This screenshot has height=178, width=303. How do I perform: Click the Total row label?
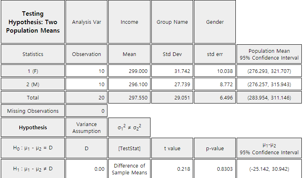point(33,97)
